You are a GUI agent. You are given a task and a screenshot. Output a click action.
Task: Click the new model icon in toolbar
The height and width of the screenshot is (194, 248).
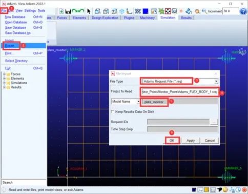[x=61, y=11]
